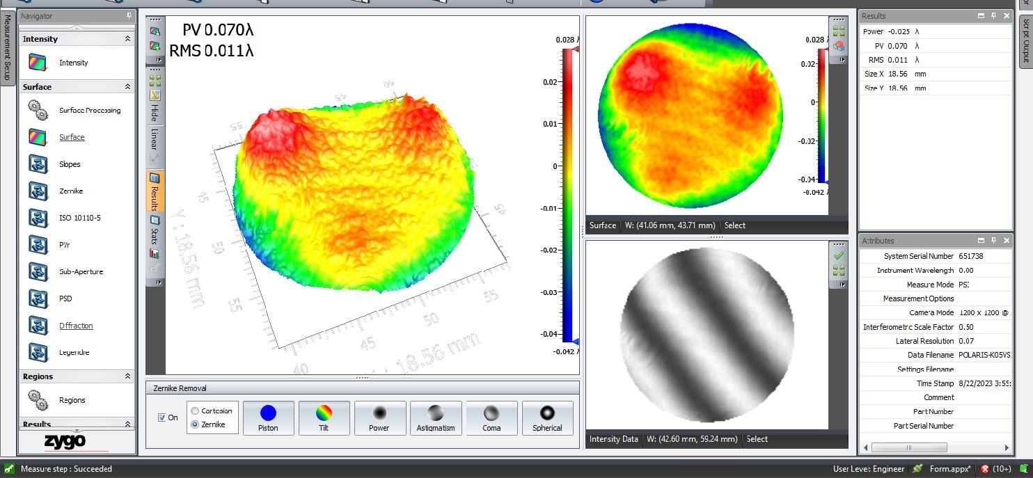The width and height of the screenshot is (1033, 478).
Task: Click the 2D surface map thumbnail
Action: (x=691, y=116)
